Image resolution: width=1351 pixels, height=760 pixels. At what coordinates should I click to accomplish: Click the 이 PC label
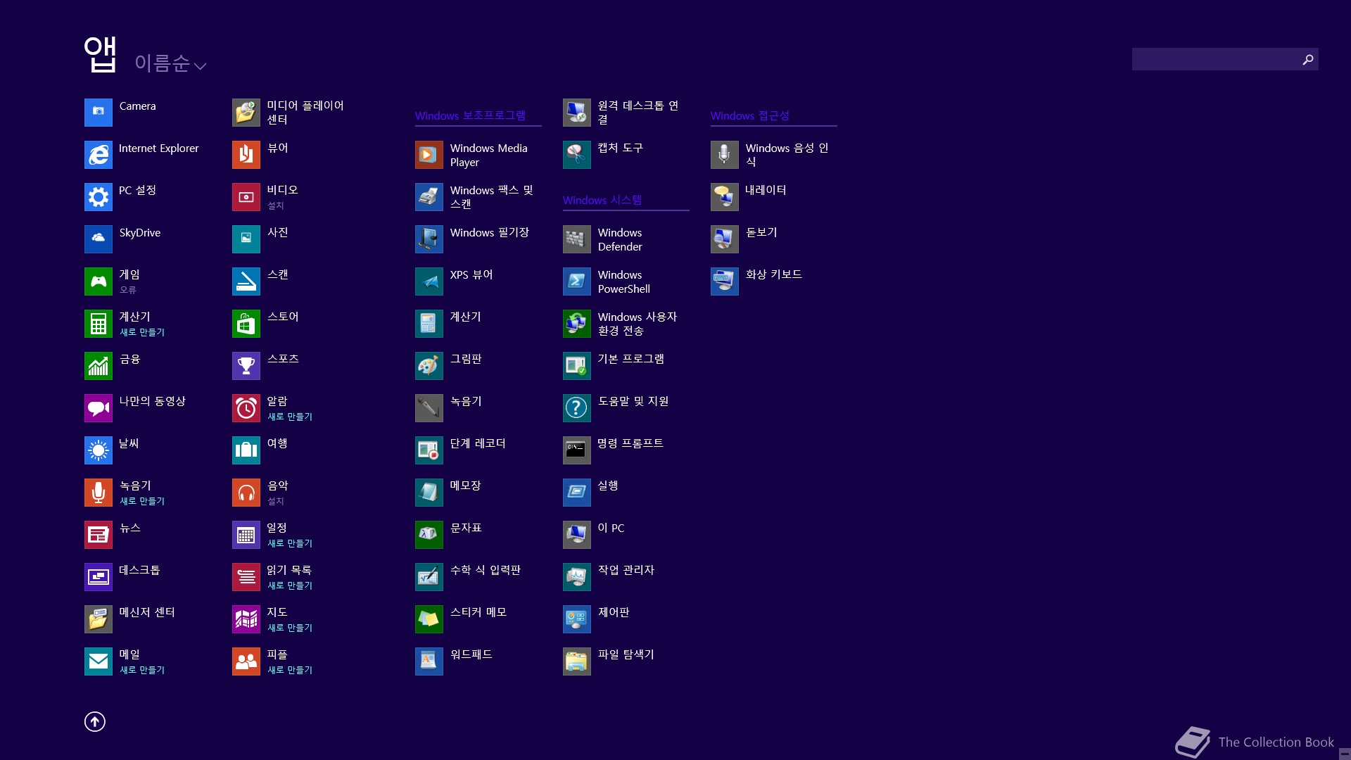pyautogui.click(x=611, y=528)
